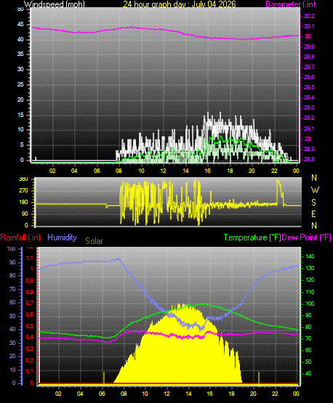Screen dimensions: 333x403
Task: Click the N compass label at top
Action: [x=314, y=178]
